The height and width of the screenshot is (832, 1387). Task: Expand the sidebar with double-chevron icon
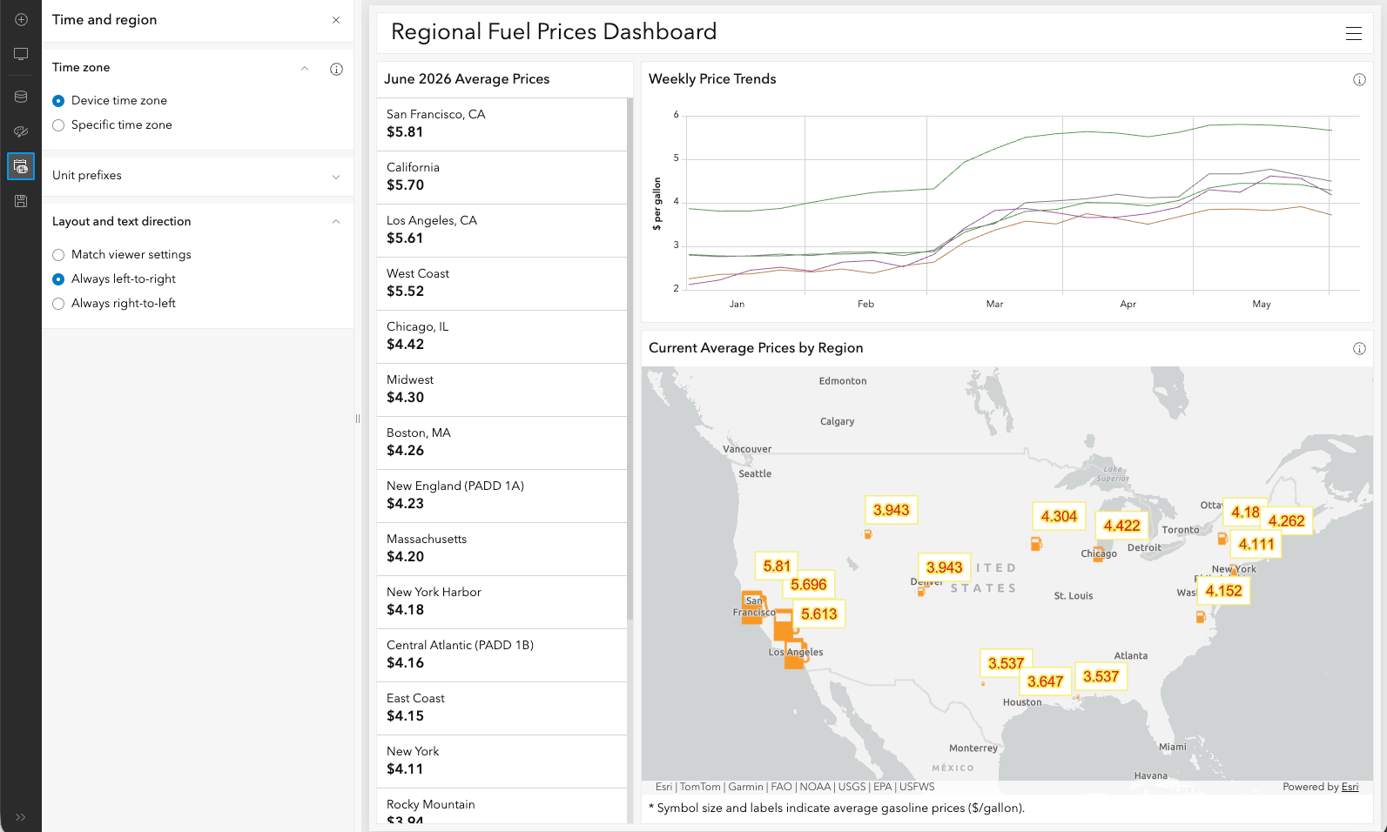21,817
